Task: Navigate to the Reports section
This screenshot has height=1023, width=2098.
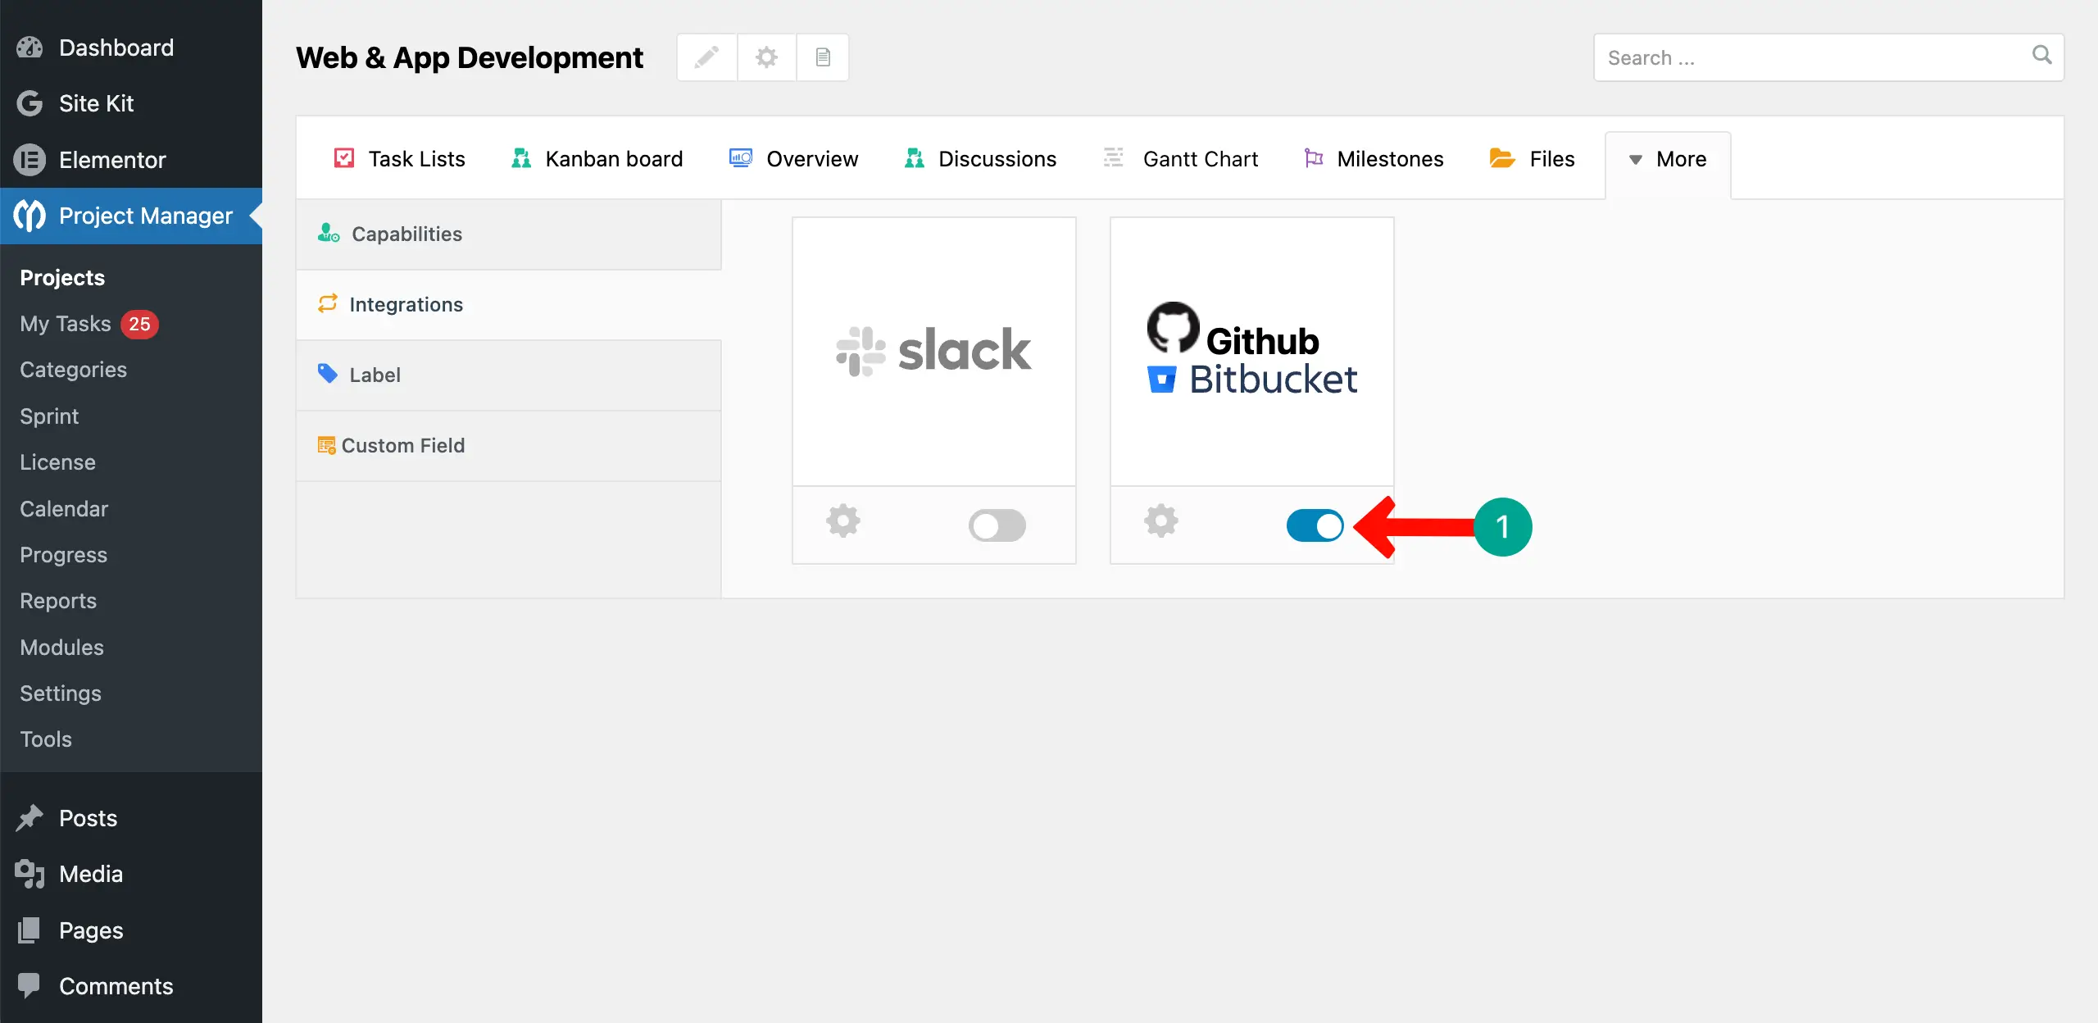Action: [x=57, y=601]
